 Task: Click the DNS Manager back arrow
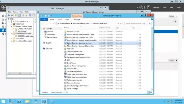(x=9, y=15)
